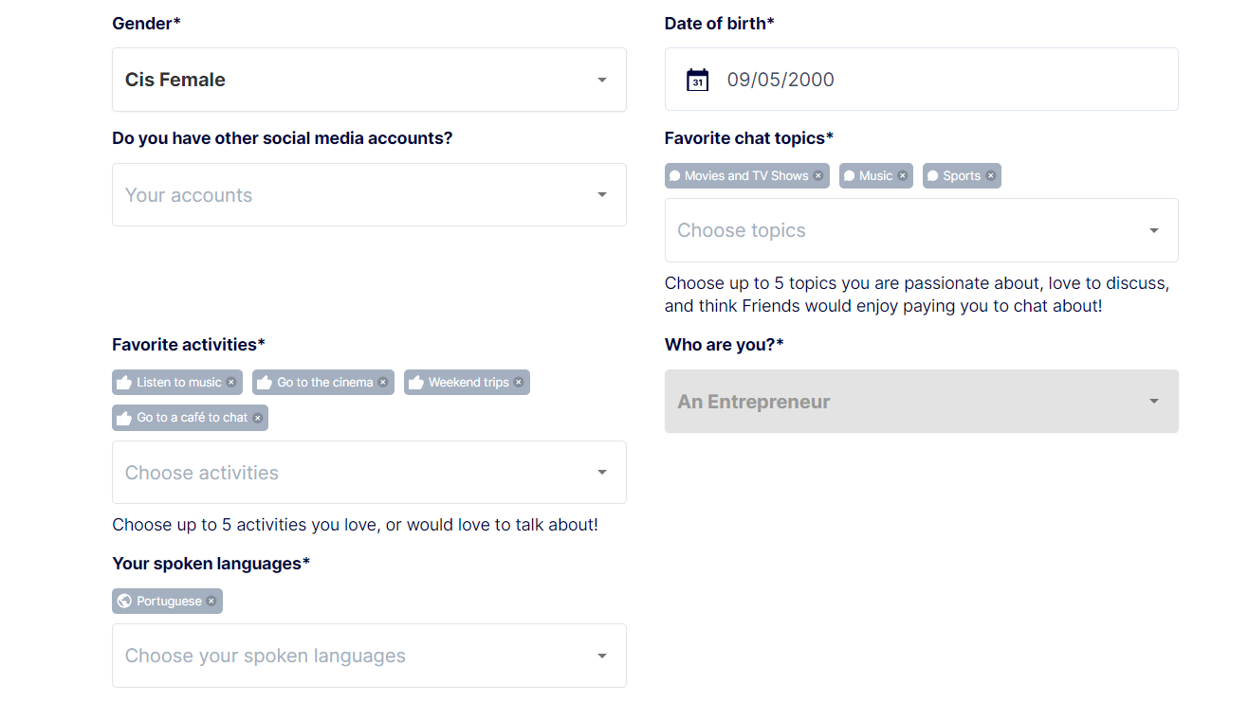This screenshot has width=1249, height=702.
Task: Click the An Entrepreneur dropdown arrow
Action: click(1154, 402)
